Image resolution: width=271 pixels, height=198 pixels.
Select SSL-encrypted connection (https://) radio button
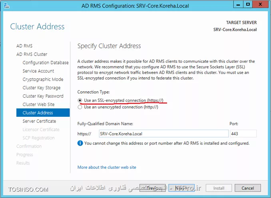80,100
